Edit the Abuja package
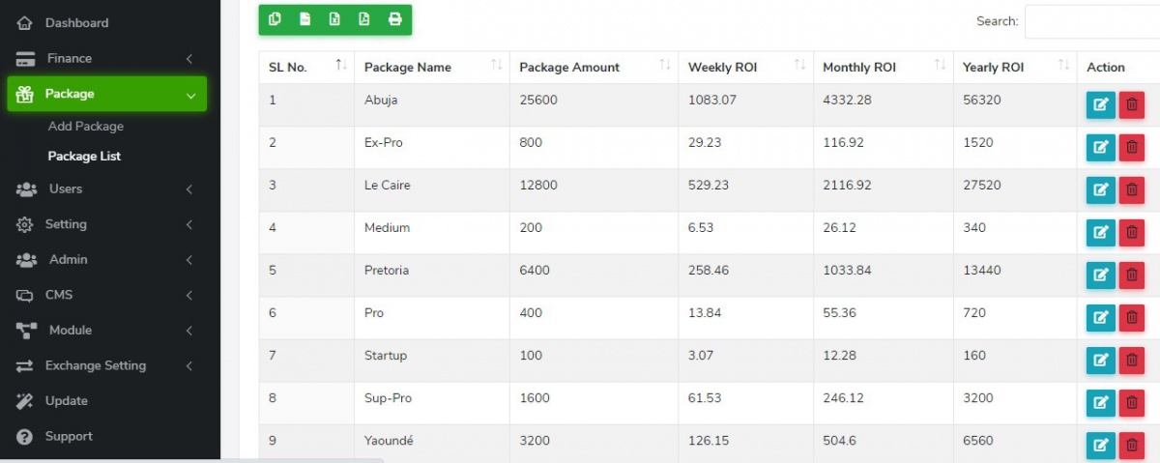The image size is (1160, 463). 1100,105
